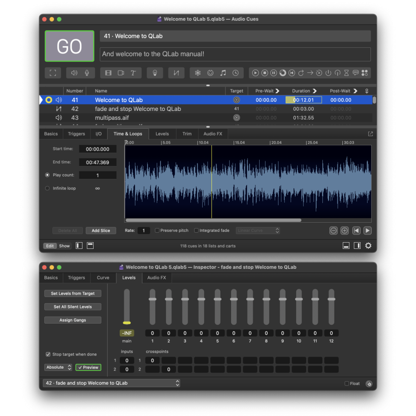Open the I/O tab
Image resolution: width=416 pixels, height=416 pixels.
[x=99, y=134]
